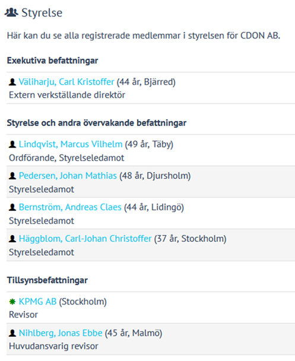Click person icon beside Häggblom
The height and width of the screenshot is (361, 295).
12,239
